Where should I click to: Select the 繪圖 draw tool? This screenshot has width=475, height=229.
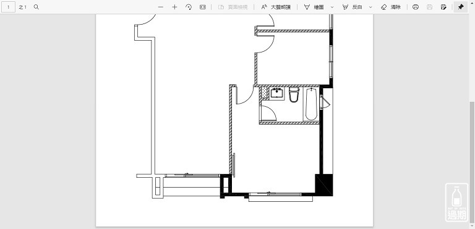[x=314, y=7]
